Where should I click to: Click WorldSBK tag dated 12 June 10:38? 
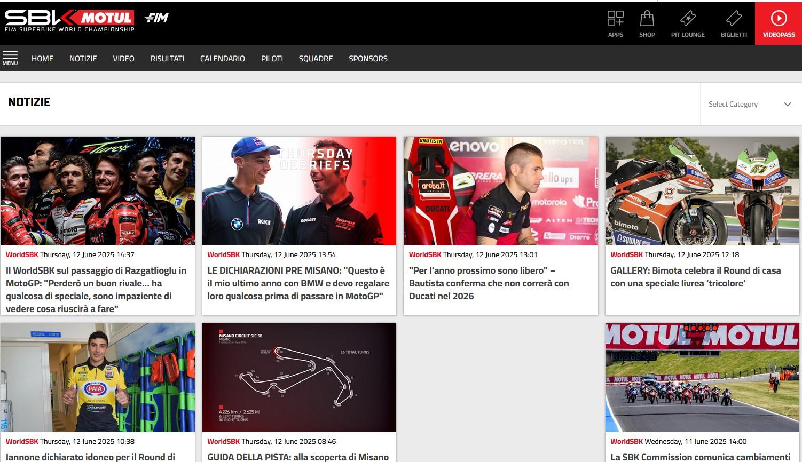point(22,442)
